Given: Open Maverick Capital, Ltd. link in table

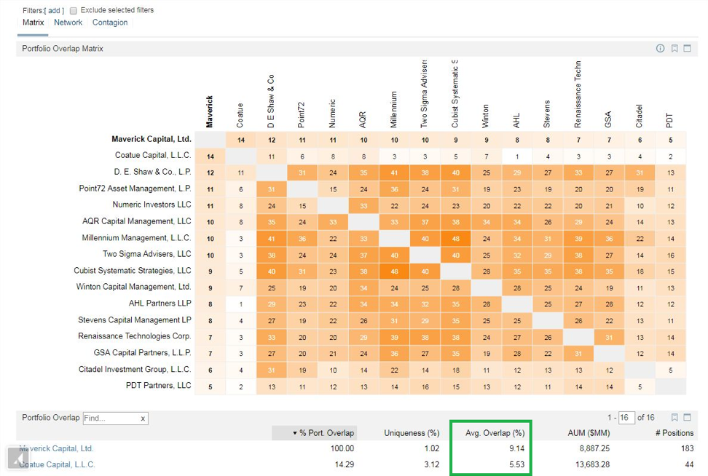Looking at the screenshot, I should (x=56, y=448).
